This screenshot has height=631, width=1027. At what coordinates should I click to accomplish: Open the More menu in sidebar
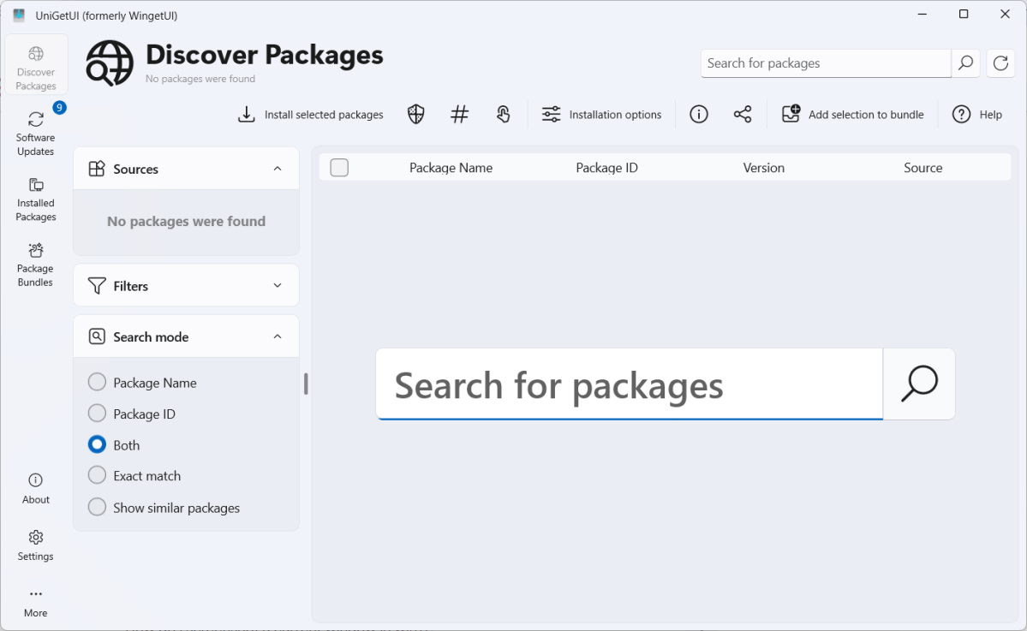point(36,602)
